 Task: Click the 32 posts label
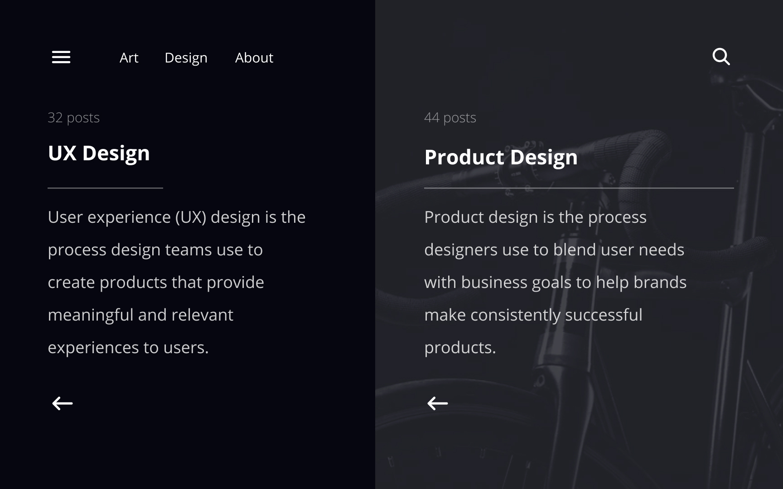point(74,117)
